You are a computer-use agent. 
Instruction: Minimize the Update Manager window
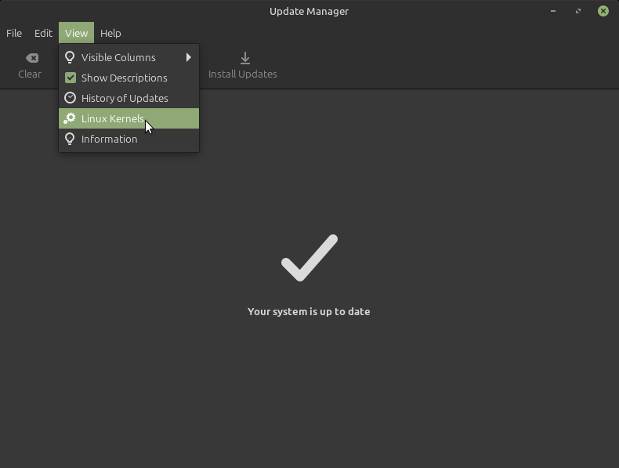point(553,11)
